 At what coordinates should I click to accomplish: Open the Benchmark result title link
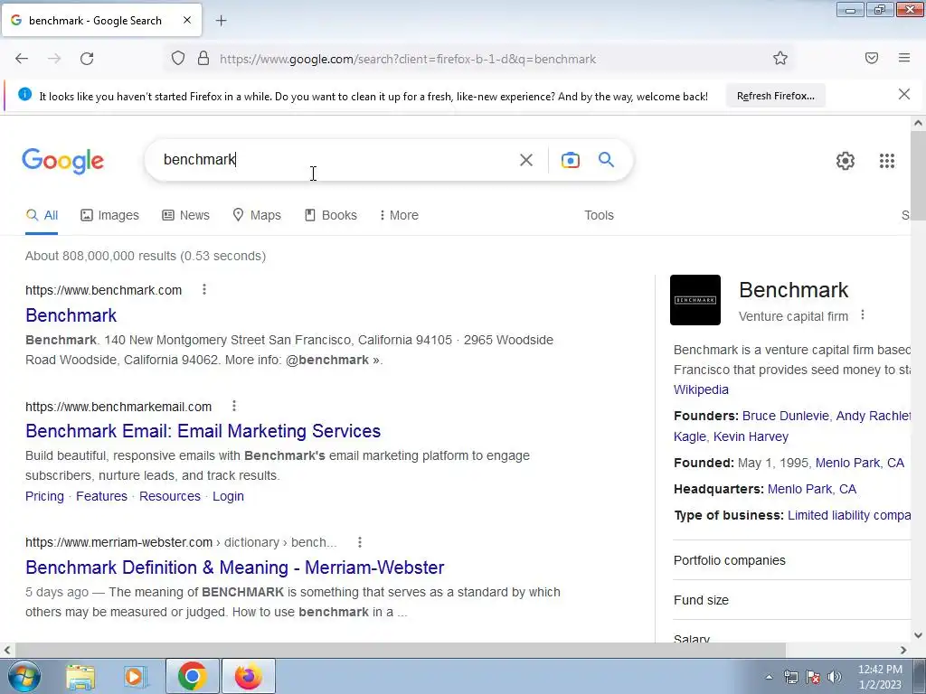[71, 315]
